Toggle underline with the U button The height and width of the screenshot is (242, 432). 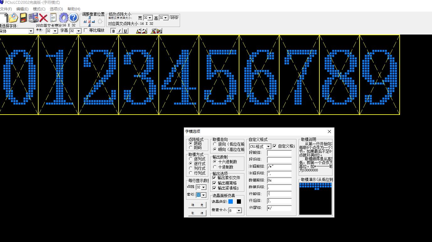click(x=125, y=31)
